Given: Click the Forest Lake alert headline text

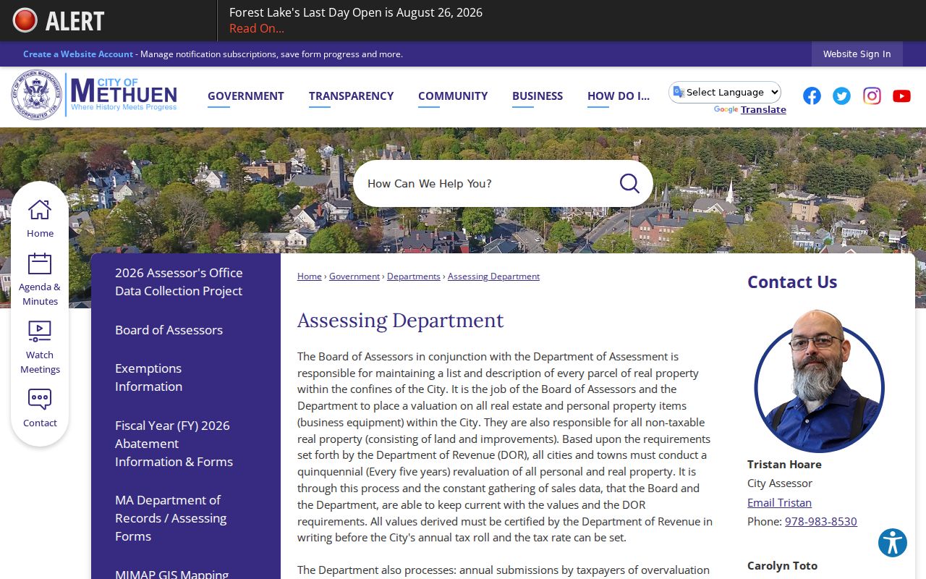Looking at the screenshot, I should click(x=356, y=12).
